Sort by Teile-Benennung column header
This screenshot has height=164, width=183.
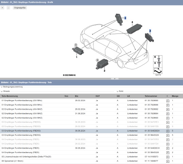(10, 96)
